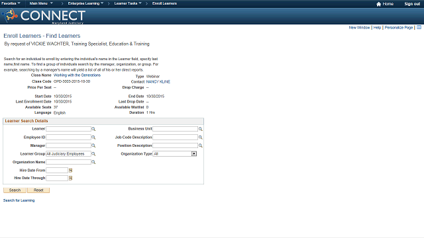Image resolution: width=424 pixels, height=238 pixels.
Task: Open the Personalize Page link
Action: point(399,28)
